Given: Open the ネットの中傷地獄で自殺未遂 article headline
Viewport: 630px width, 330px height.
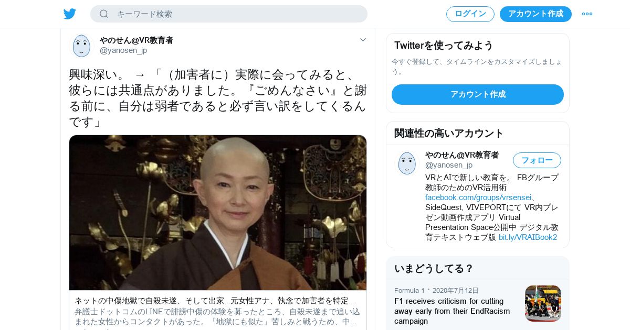Looking at the screenshot, I should [x=215, y=301].
